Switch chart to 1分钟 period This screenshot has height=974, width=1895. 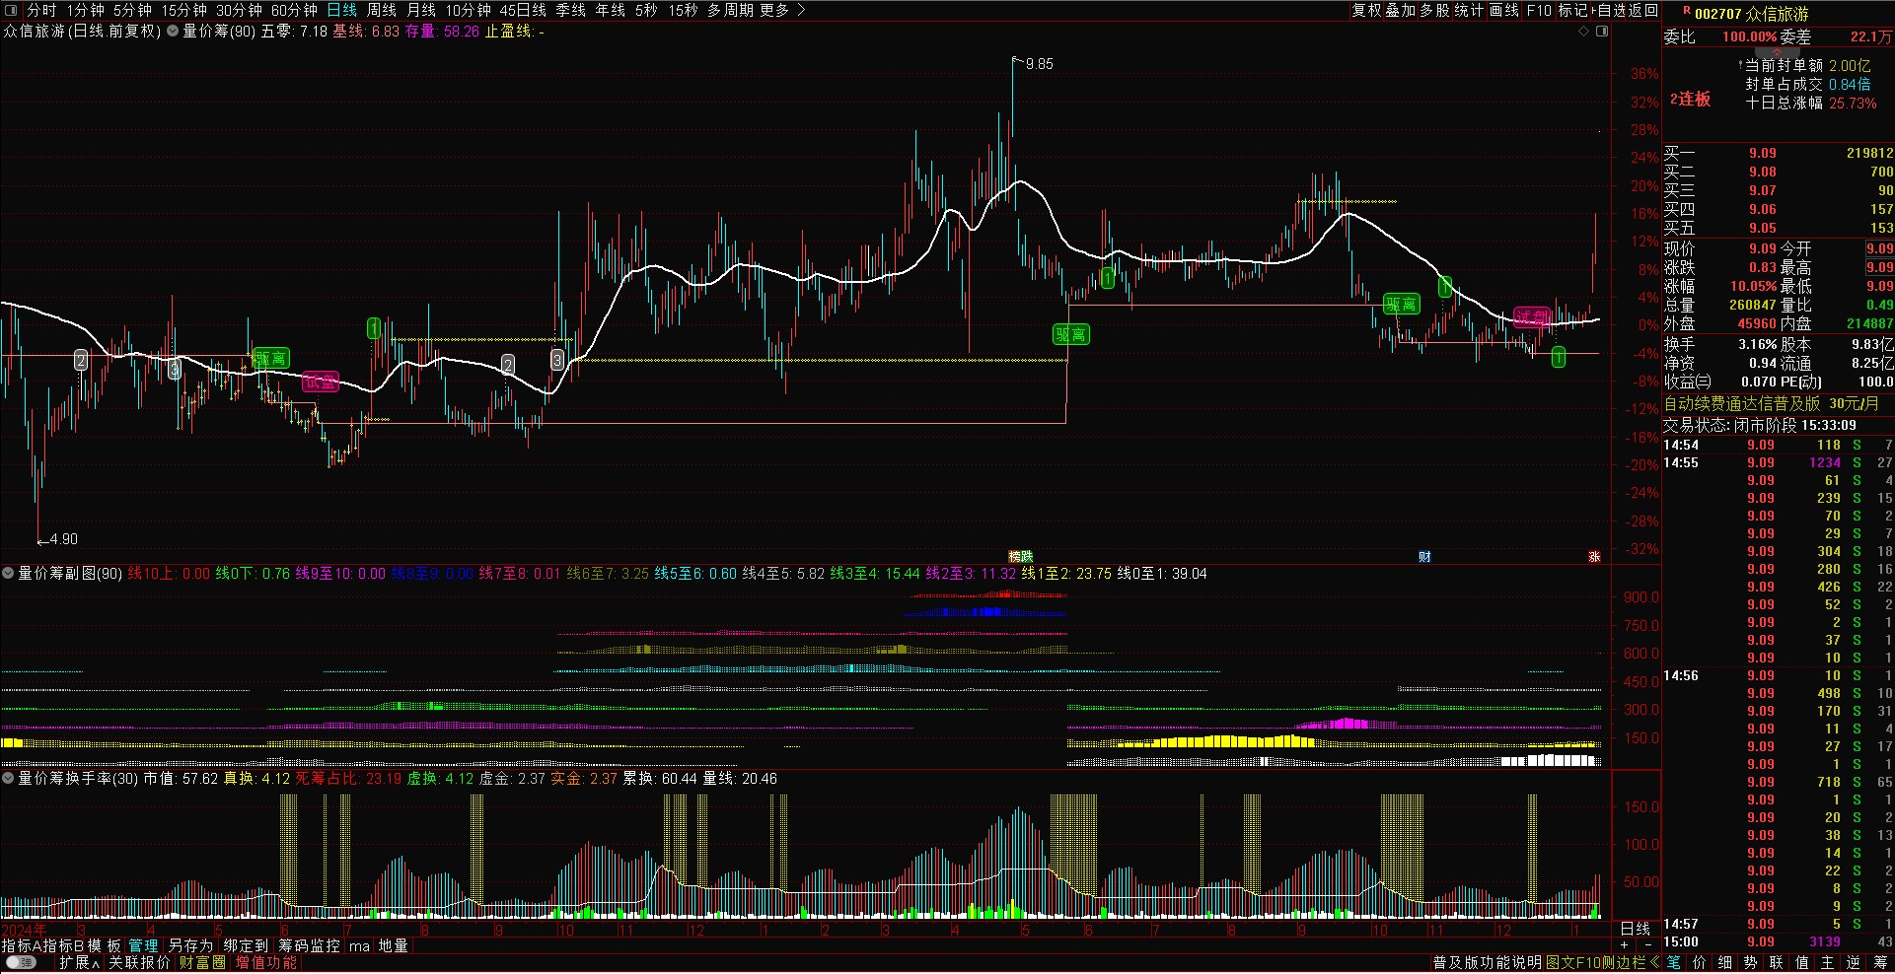(86, 10)
